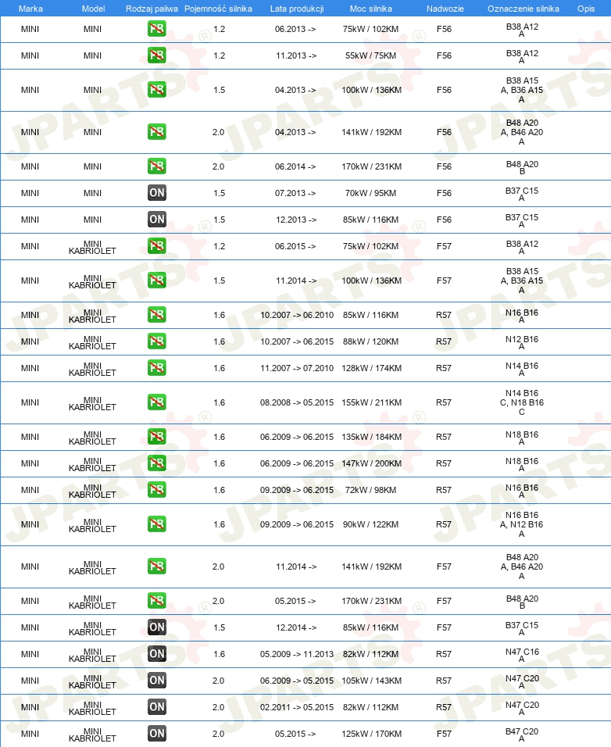Click the ON diesel icon in the 12.2013 F56 row
Image resolution: width=611 pixels, height=747 pixels.
[x=157, y=220]
